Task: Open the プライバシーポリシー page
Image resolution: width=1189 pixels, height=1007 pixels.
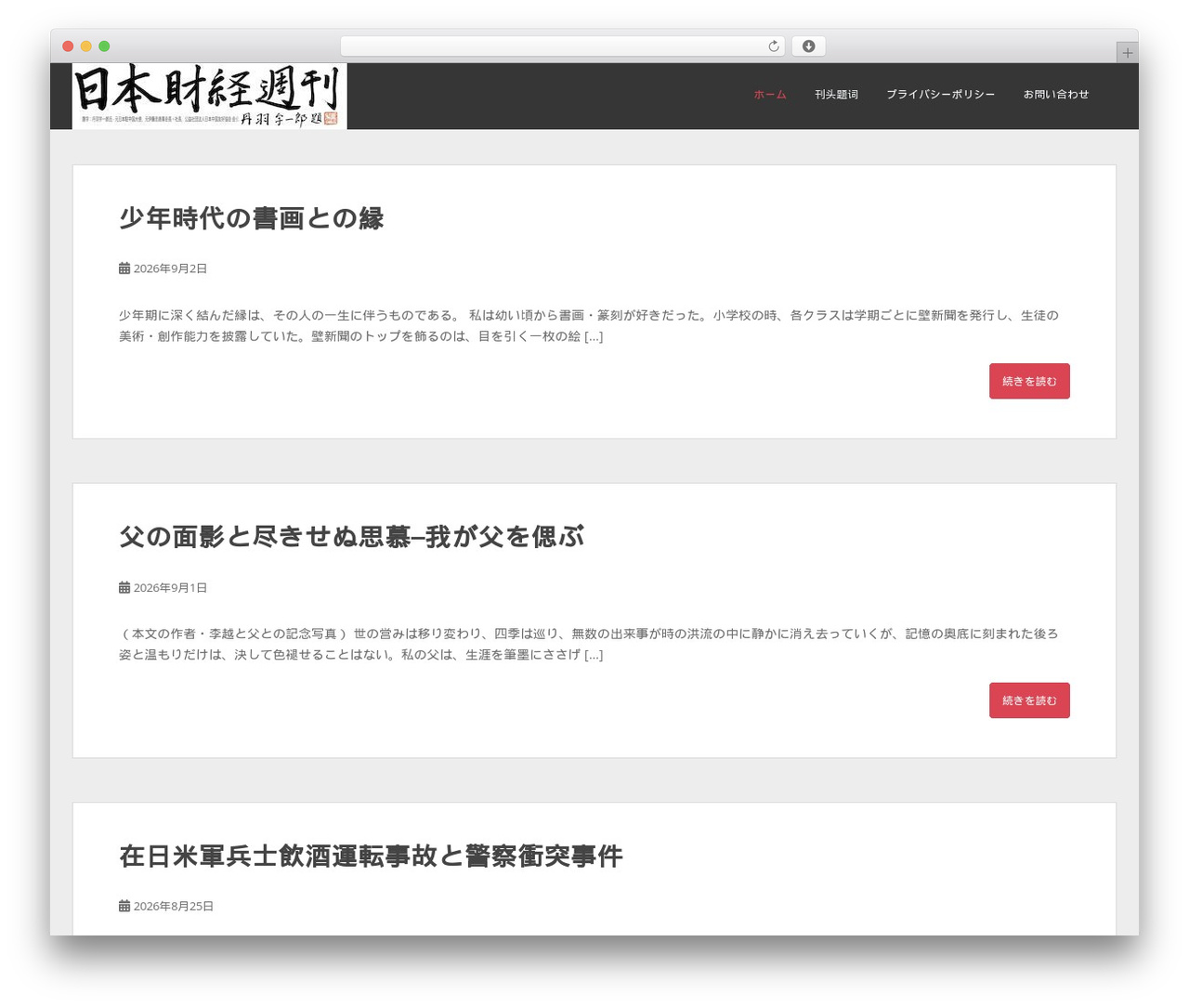Action: 940,95
